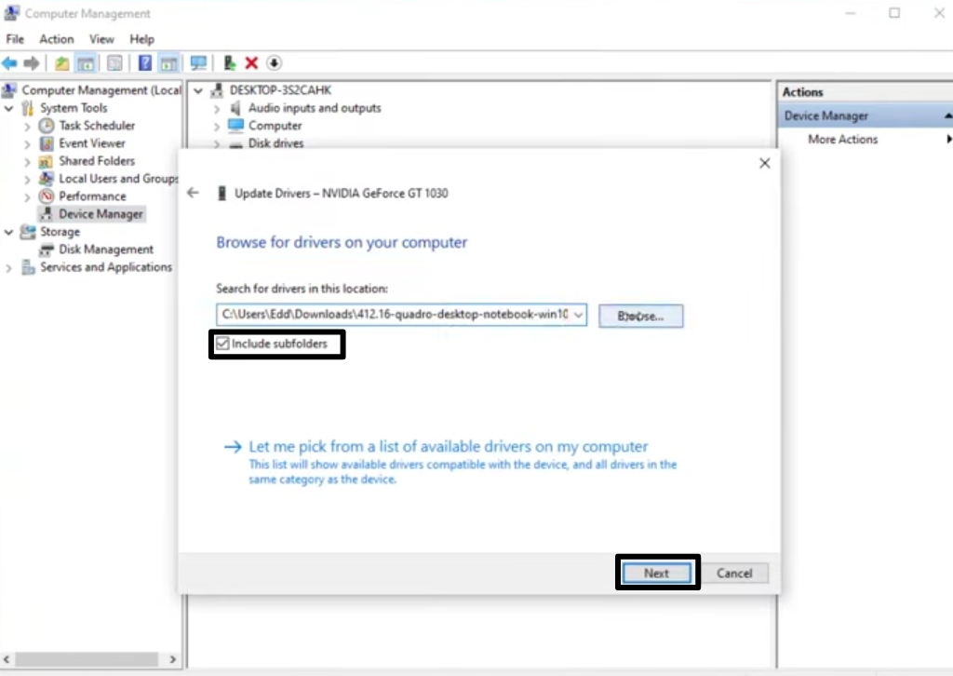Screen dimensions: 953x676
Task: Expand the Shared Folders node
Action: pos(27,162)
